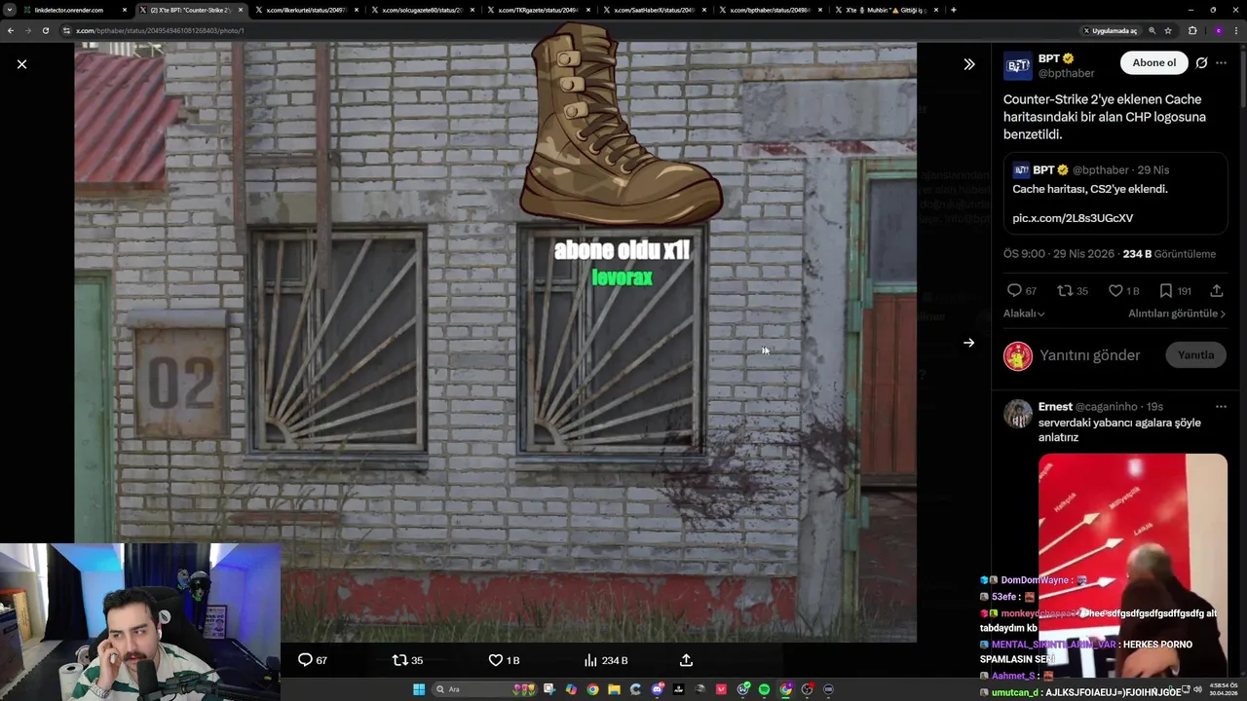Click Uygulamada aç button in address bar
Screen dimensions: 1247x701
[x=1110, y=30]
